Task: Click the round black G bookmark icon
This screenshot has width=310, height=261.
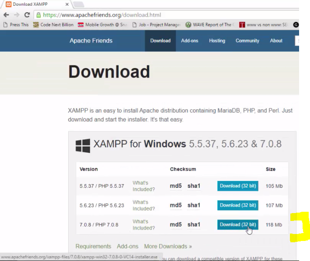Action: coord(296,25)
